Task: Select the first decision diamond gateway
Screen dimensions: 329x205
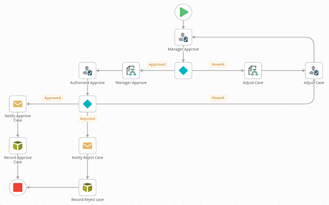Action: click(183, 70)
